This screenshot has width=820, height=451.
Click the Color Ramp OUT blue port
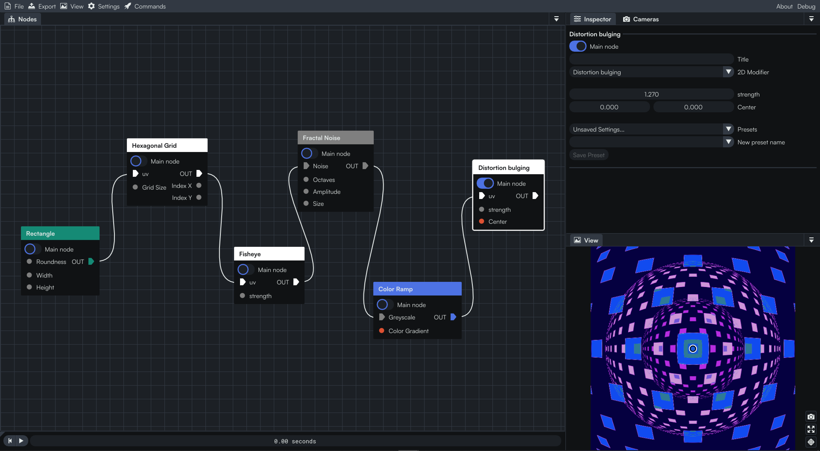click(x=454, y=317)
